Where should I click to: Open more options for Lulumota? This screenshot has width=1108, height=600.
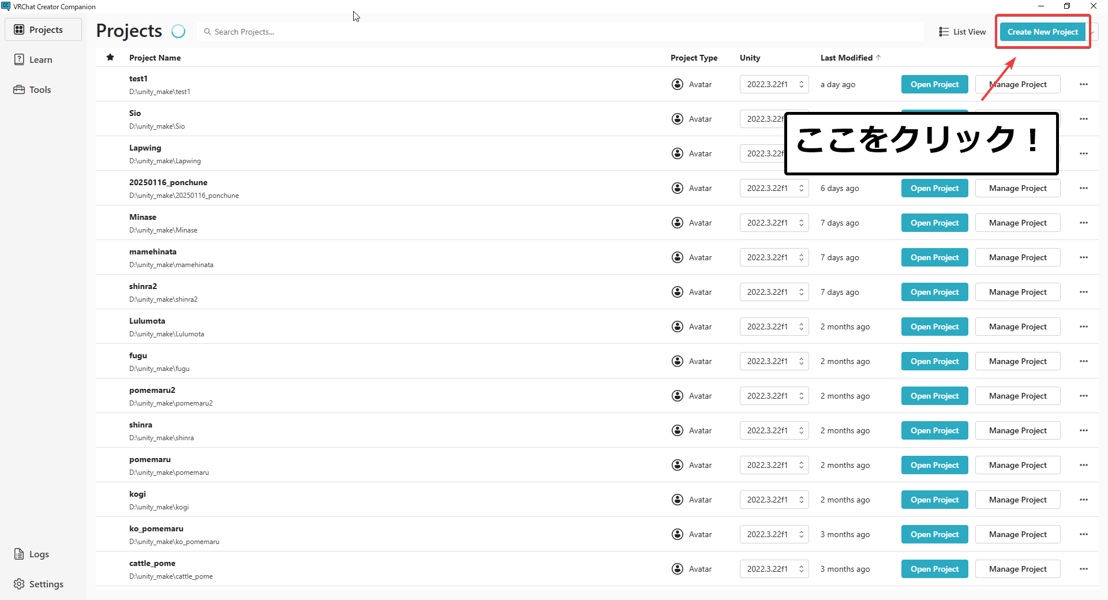tap(1083, 327)
